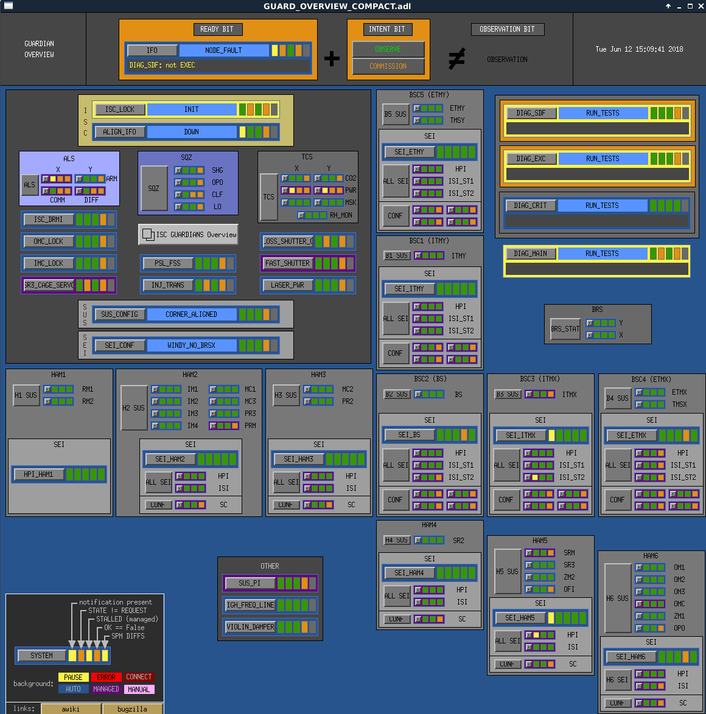Switch intent bit to COMMISSION

click(388, 66)
